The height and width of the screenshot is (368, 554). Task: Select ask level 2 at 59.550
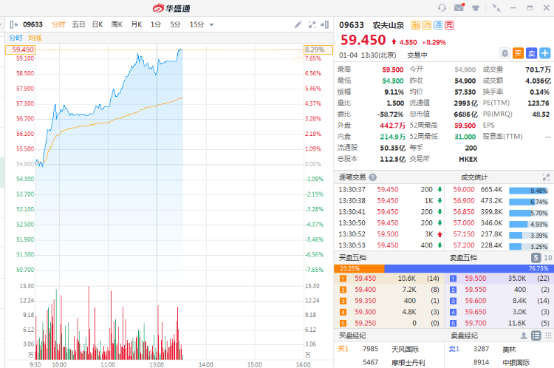(x=499, y=290)
